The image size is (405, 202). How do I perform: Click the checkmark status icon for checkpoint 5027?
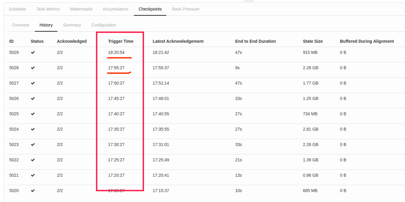(x=33, y=83)
